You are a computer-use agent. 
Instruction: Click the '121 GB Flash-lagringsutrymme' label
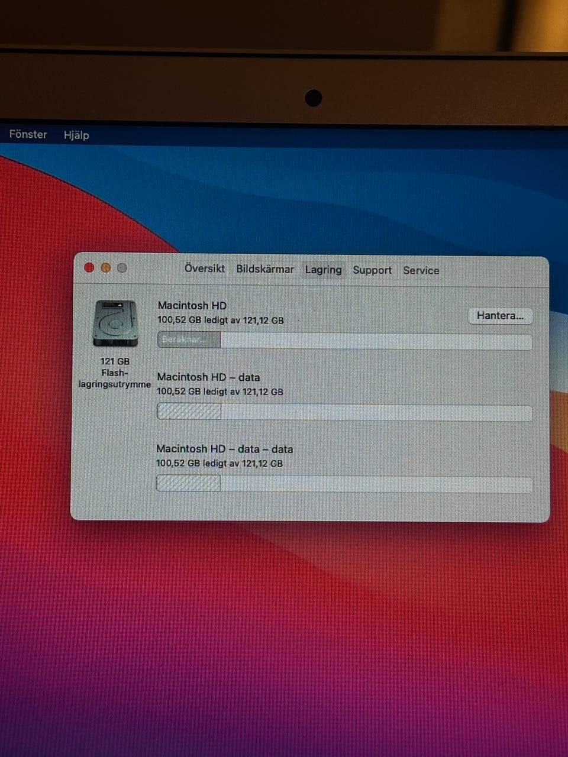115,373
